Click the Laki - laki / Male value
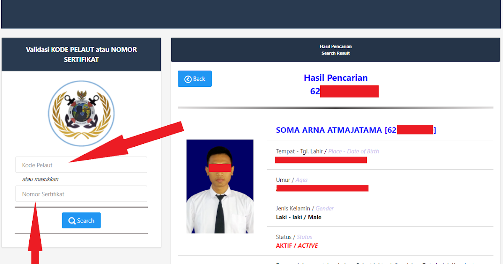 point(298,217)
